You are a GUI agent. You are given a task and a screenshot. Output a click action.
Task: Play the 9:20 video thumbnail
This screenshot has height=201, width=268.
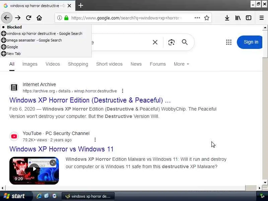tap(34, 171)
